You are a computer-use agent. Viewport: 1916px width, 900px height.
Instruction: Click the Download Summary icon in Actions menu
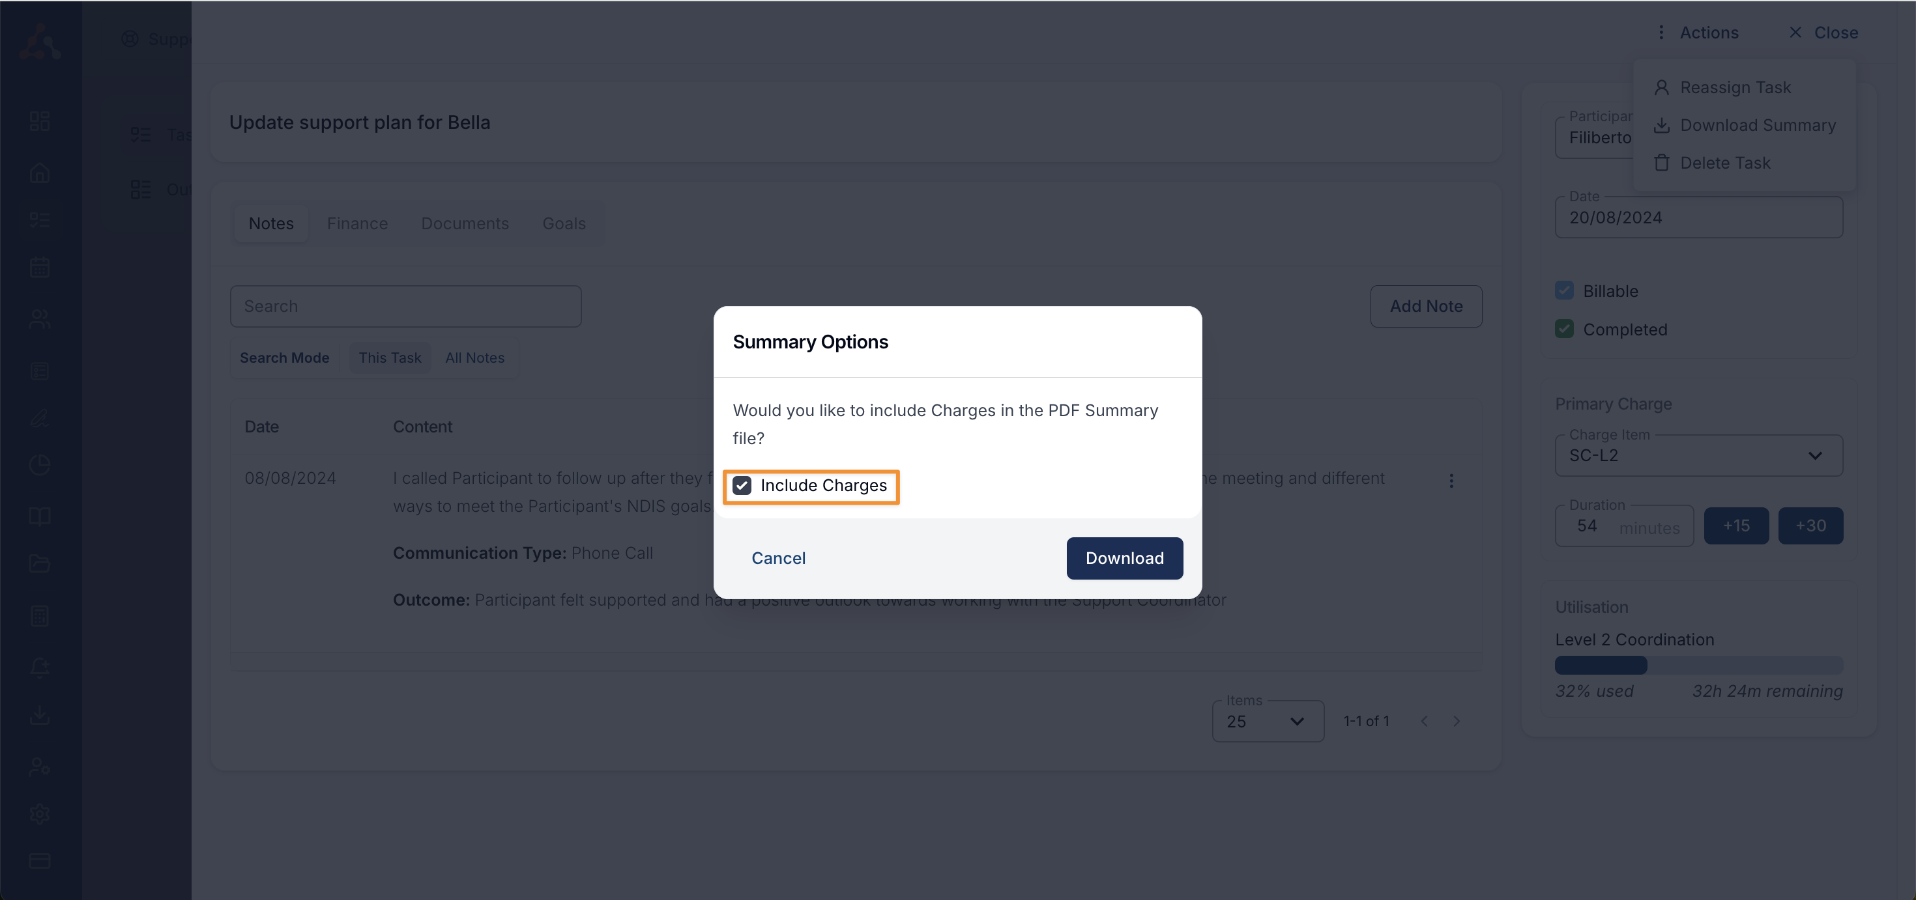1662,125
